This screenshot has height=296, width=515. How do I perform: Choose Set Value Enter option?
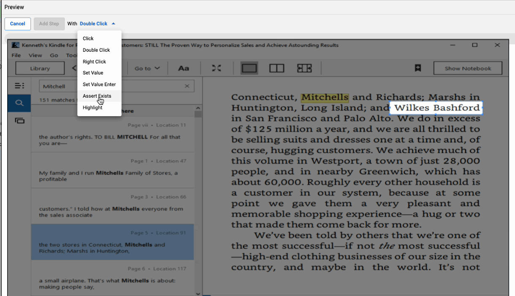[x=99, y=84]
